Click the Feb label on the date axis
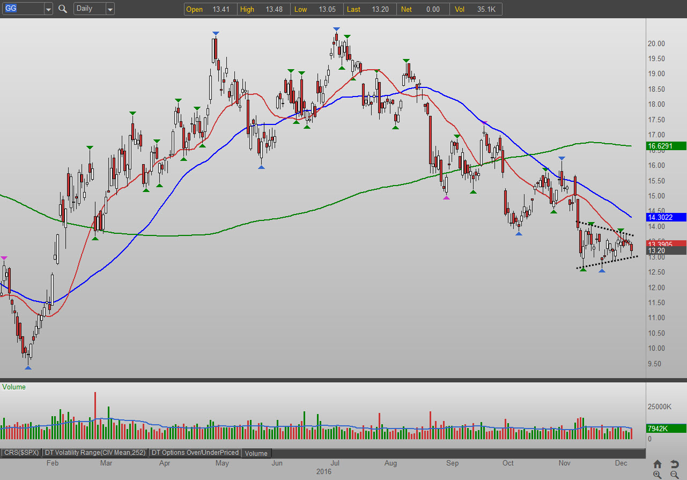 point(52,463)
